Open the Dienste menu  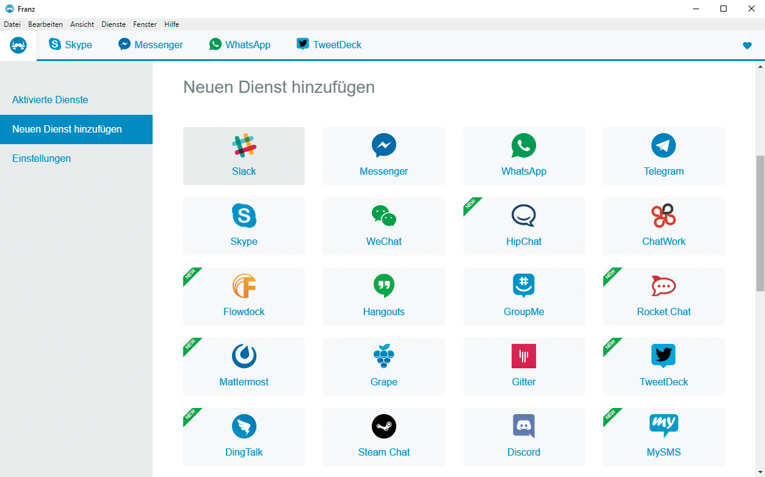114,24
